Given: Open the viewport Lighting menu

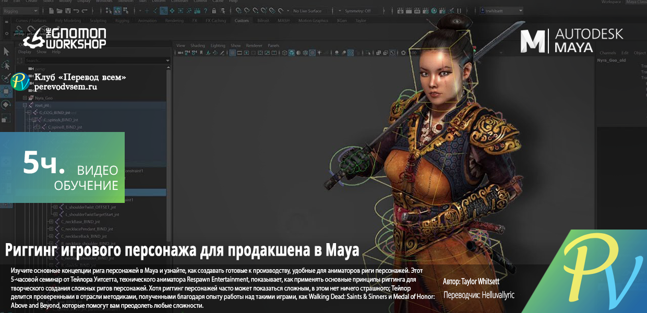Looking at the screenshot, I should point(218,45).
